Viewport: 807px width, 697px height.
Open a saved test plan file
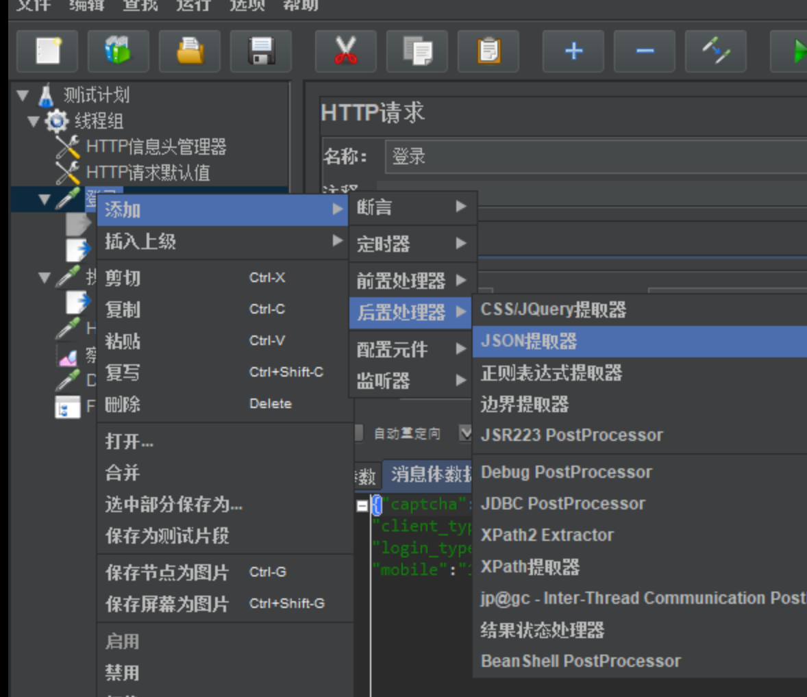click(x=190, y=51)
